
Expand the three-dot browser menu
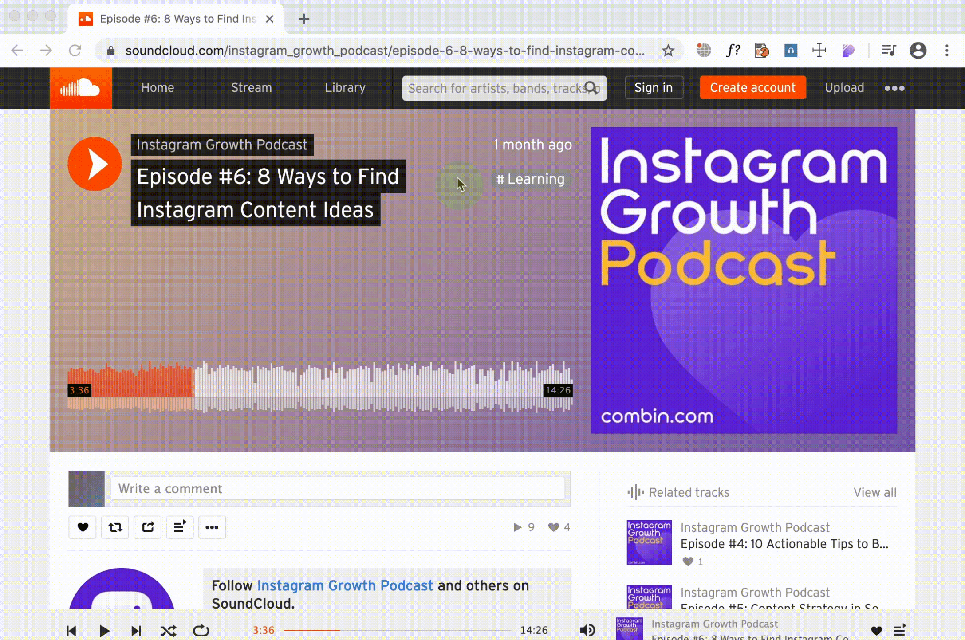coord(947,50)
